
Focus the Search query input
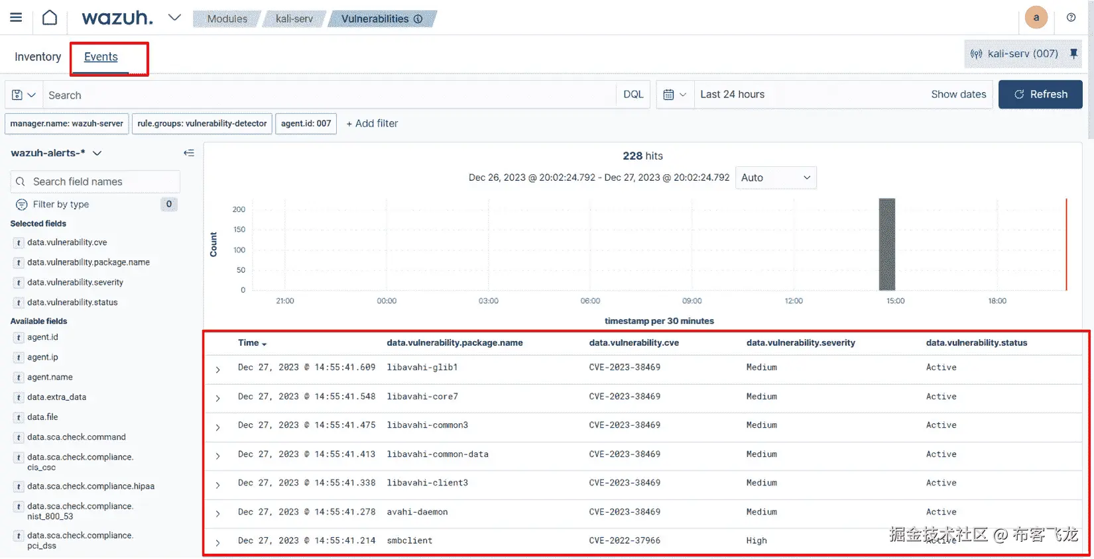pos(330,95)
